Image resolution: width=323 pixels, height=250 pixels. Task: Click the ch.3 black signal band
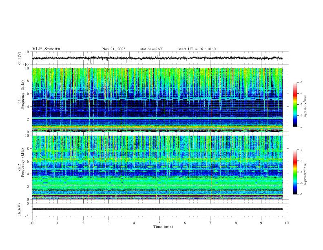pos(157,209)
